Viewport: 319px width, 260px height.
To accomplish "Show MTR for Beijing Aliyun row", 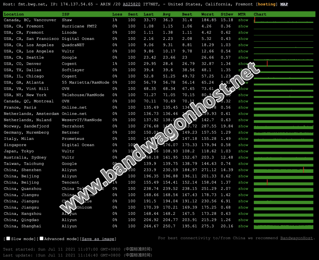I will [243, 176].
